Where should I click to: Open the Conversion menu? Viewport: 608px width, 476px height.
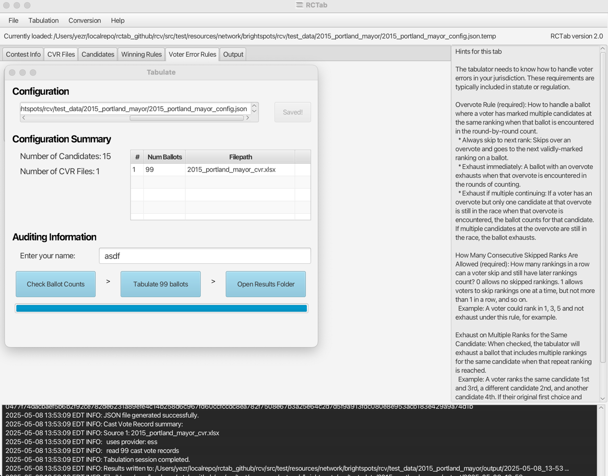click(85, 20)
